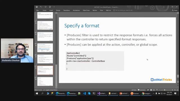The image size is (180, 101).
Task: Open the Design ribbon tab
Action: coord(58,10)
